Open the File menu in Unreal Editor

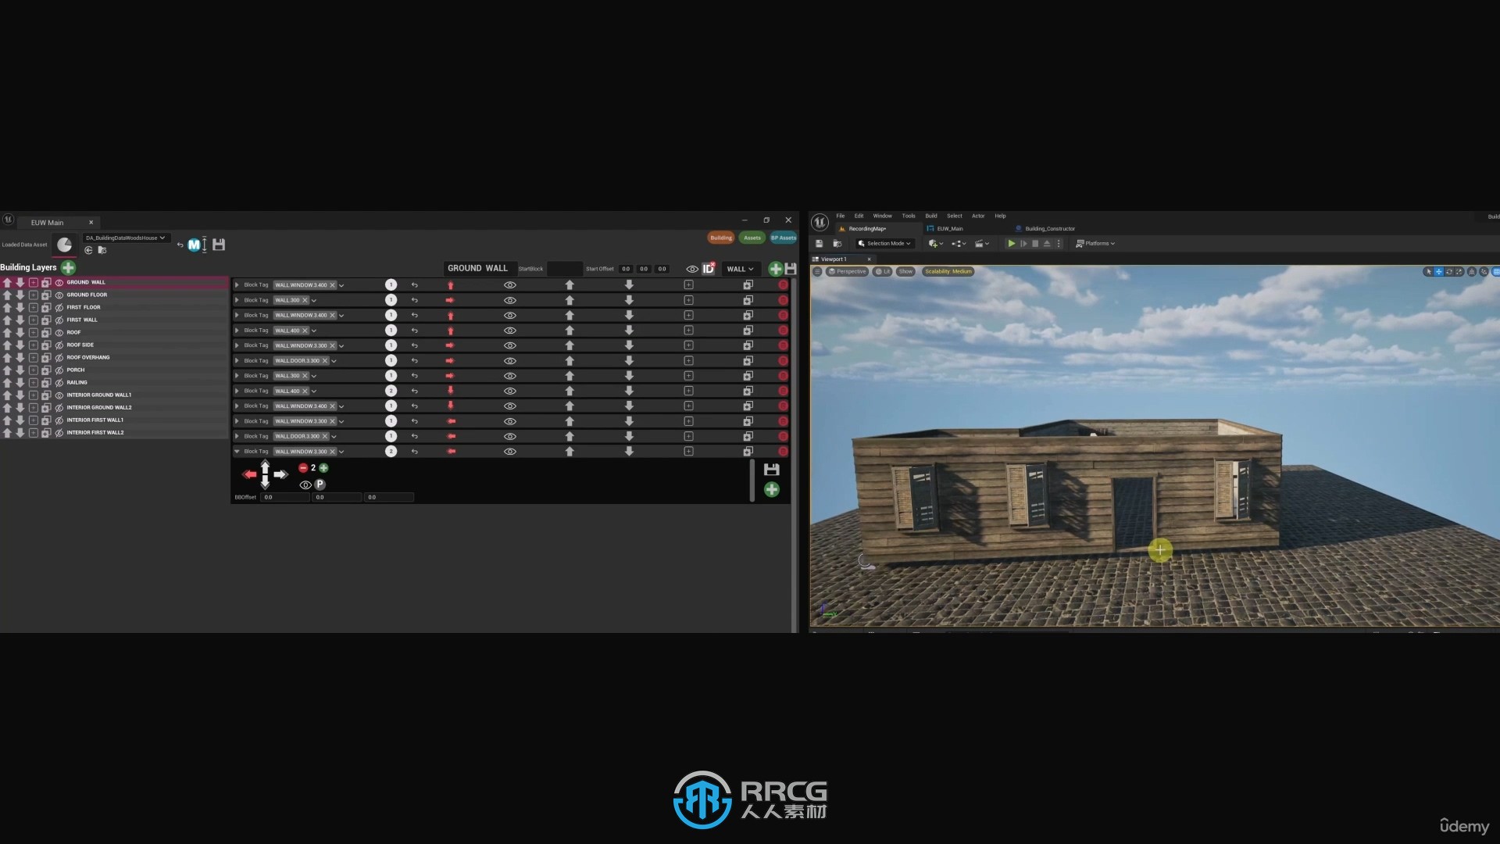point(841,216)
